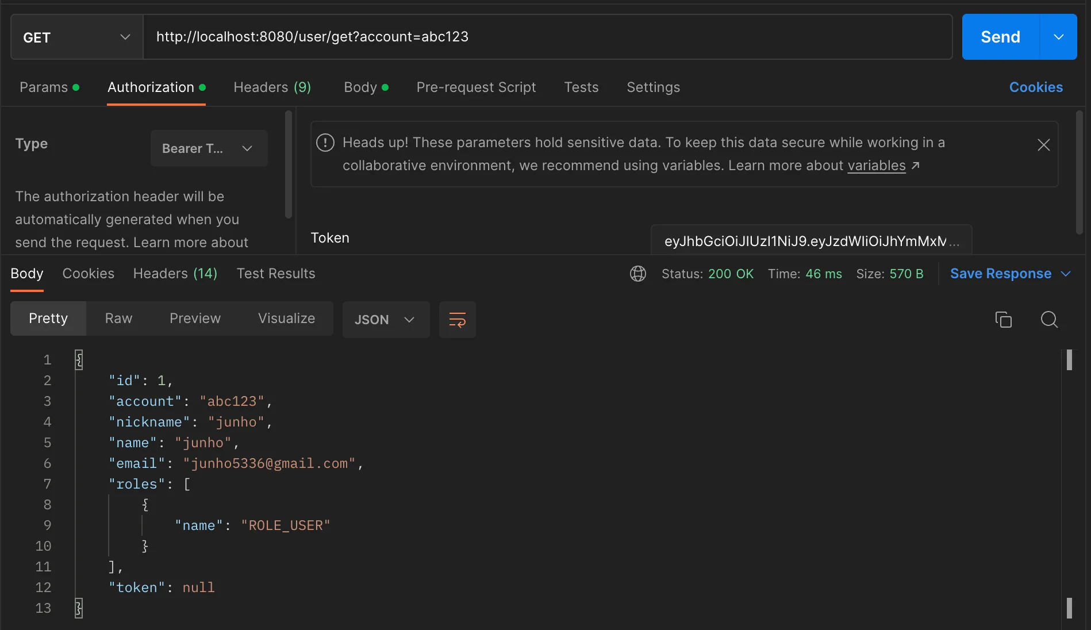This screenshot has height=630, width=1091.
Task: Click the Send button
Action: click(1000, 37)
